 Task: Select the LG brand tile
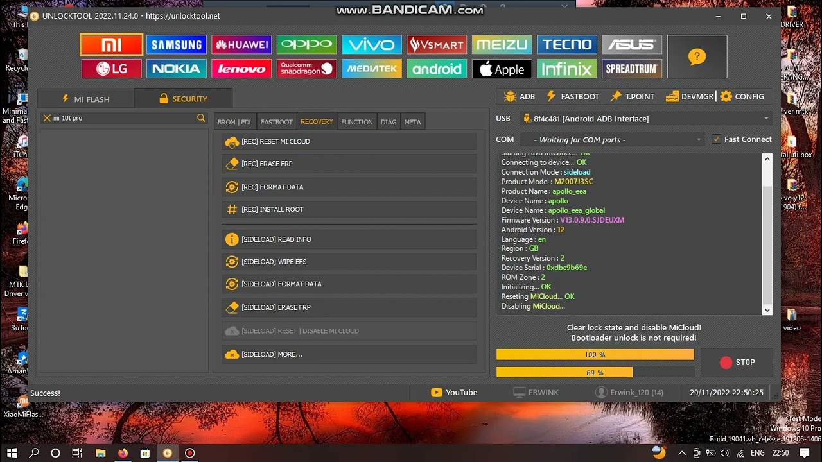point(112,69)
